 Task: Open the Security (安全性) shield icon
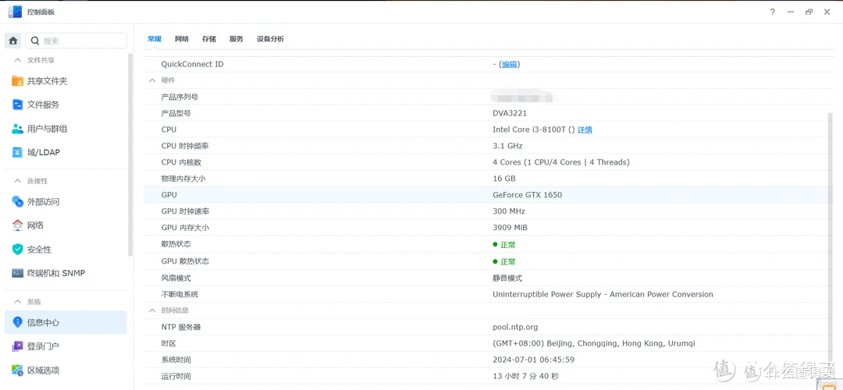pyautogui.click(x=18, y=250)
